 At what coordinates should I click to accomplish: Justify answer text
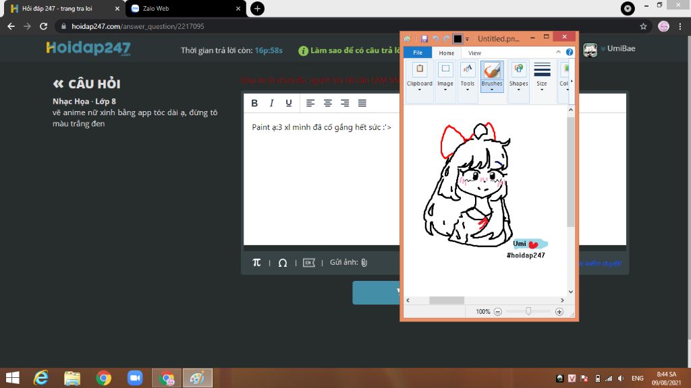362,103
